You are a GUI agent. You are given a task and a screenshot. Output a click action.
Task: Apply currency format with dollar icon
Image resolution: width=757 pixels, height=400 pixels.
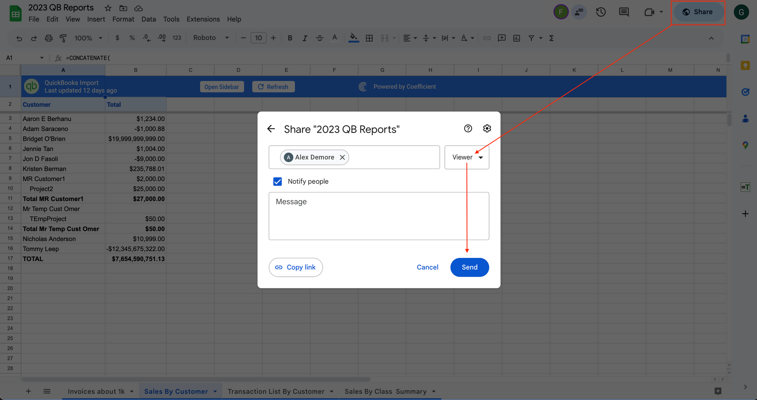(x=117, y=38)
